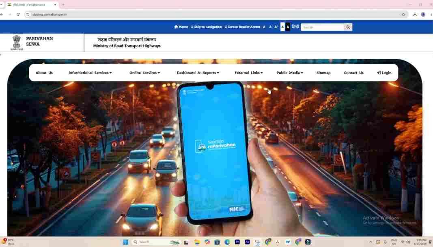This screenshot has width=433, height=247.
Task: Open Premiere Pro from taskbar
Action: pyautogui.click(x=237, y=242)
